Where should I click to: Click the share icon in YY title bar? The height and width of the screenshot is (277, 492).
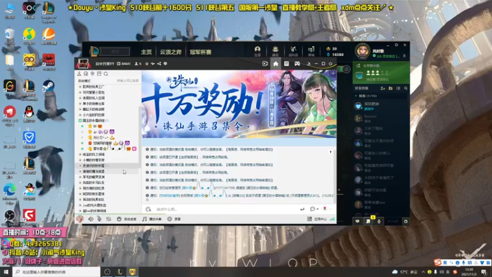[x=159, y=64]
